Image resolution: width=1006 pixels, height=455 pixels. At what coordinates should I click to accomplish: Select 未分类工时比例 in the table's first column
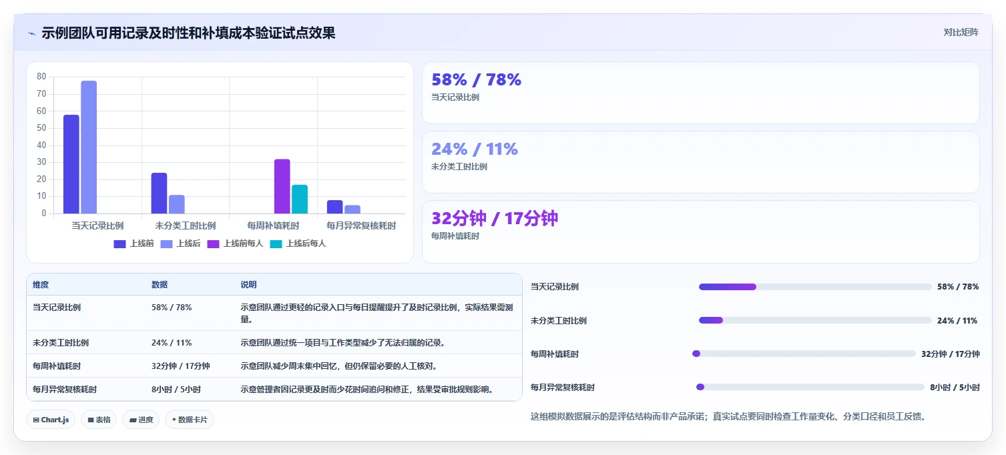[61, 343]
